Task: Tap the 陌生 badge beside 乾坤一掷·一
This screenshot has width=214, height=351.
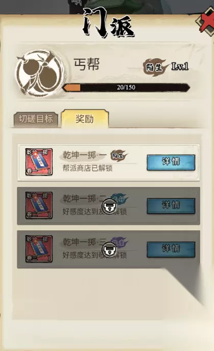Action: click(x=119, y=155)
